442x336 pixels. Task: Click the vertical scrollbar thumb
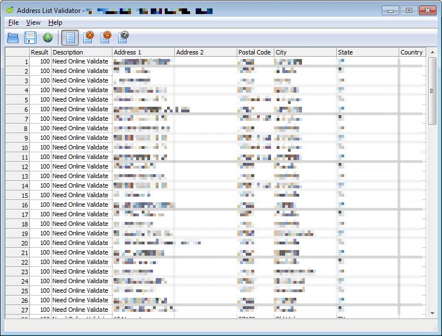tap(432, 90)
